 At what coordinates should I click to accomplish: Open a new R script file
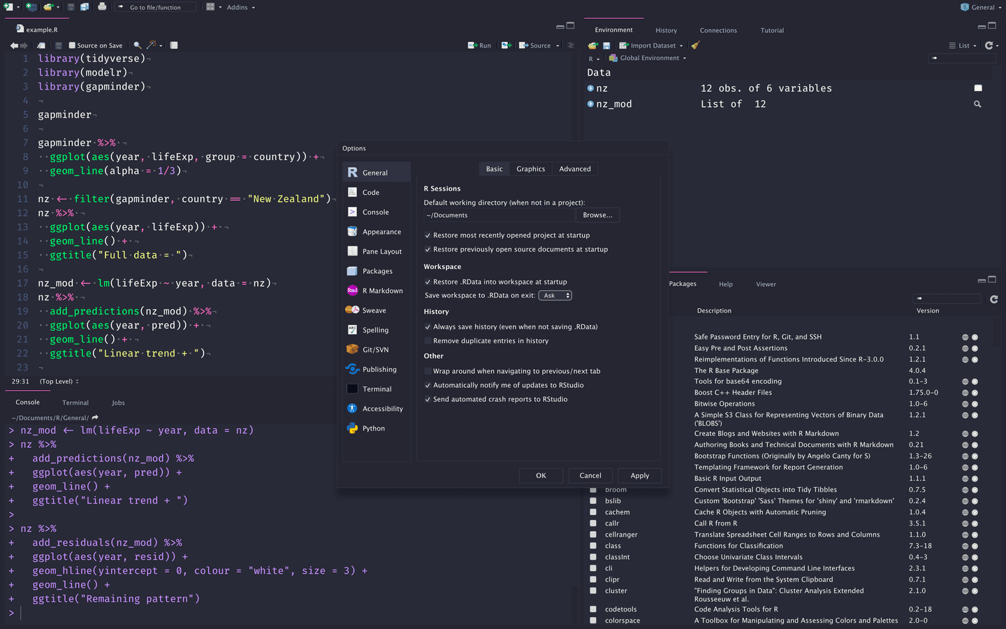[x=7, y=7]
